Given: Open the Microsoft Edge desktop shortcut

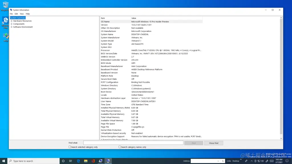Looking at the screenshot, I should click(5, 23).
